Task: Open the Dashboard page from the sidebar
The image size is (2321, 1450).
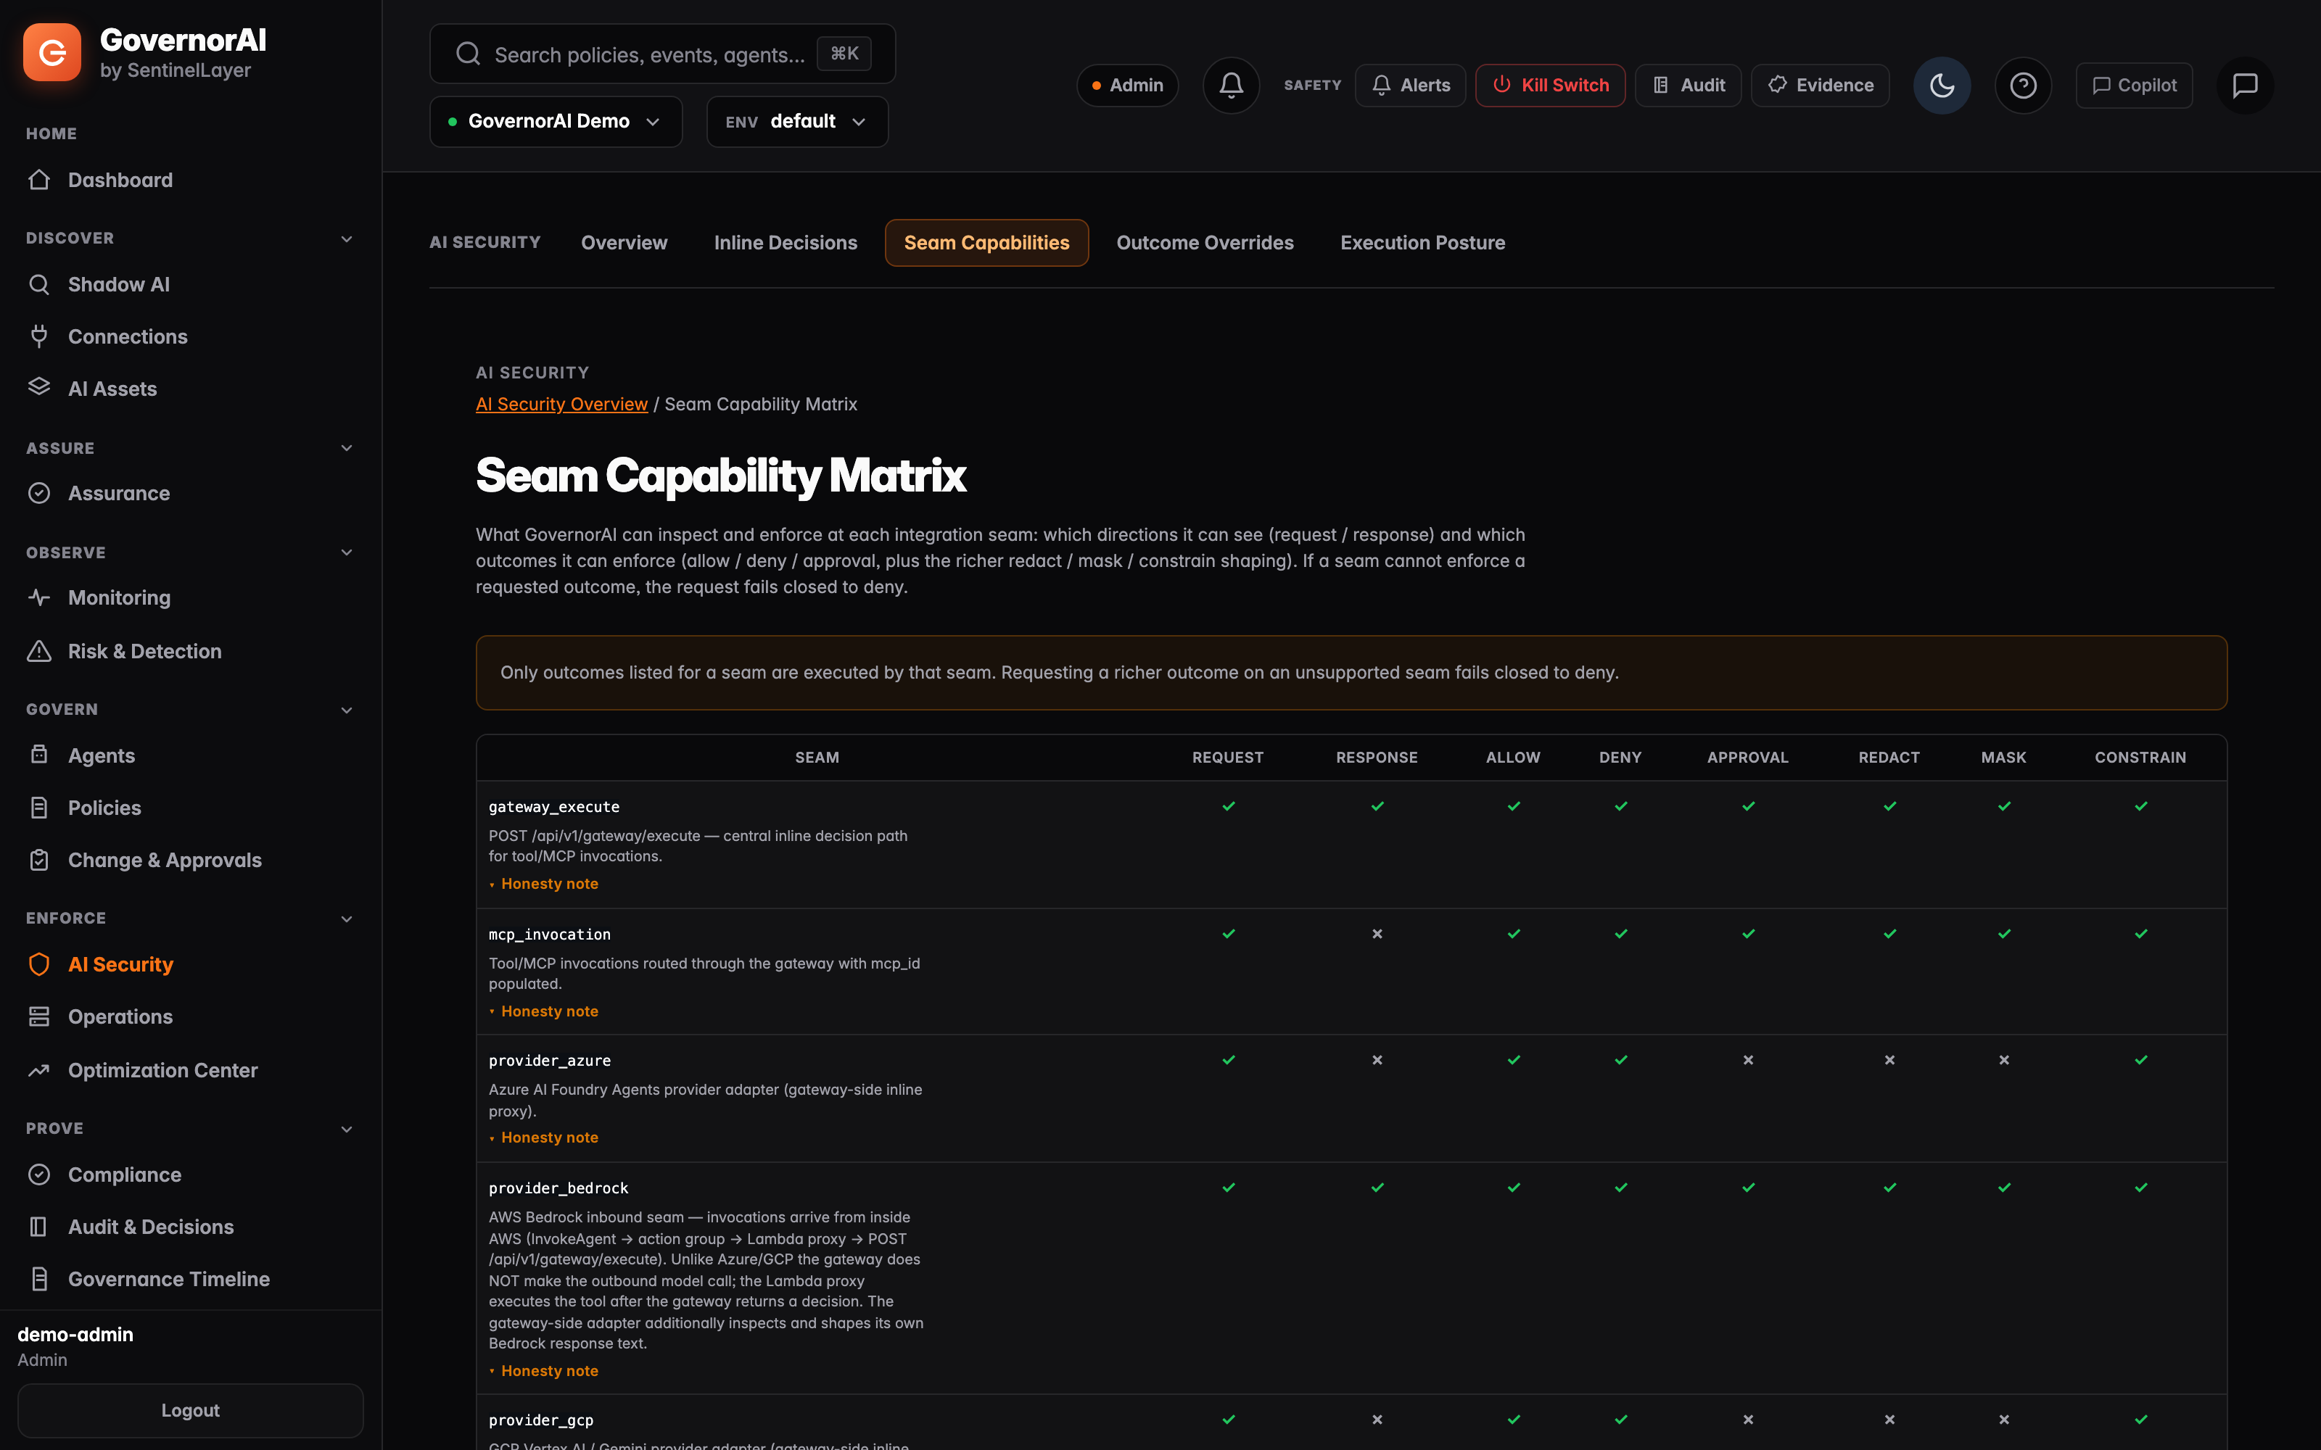Action: coord(120,179)
